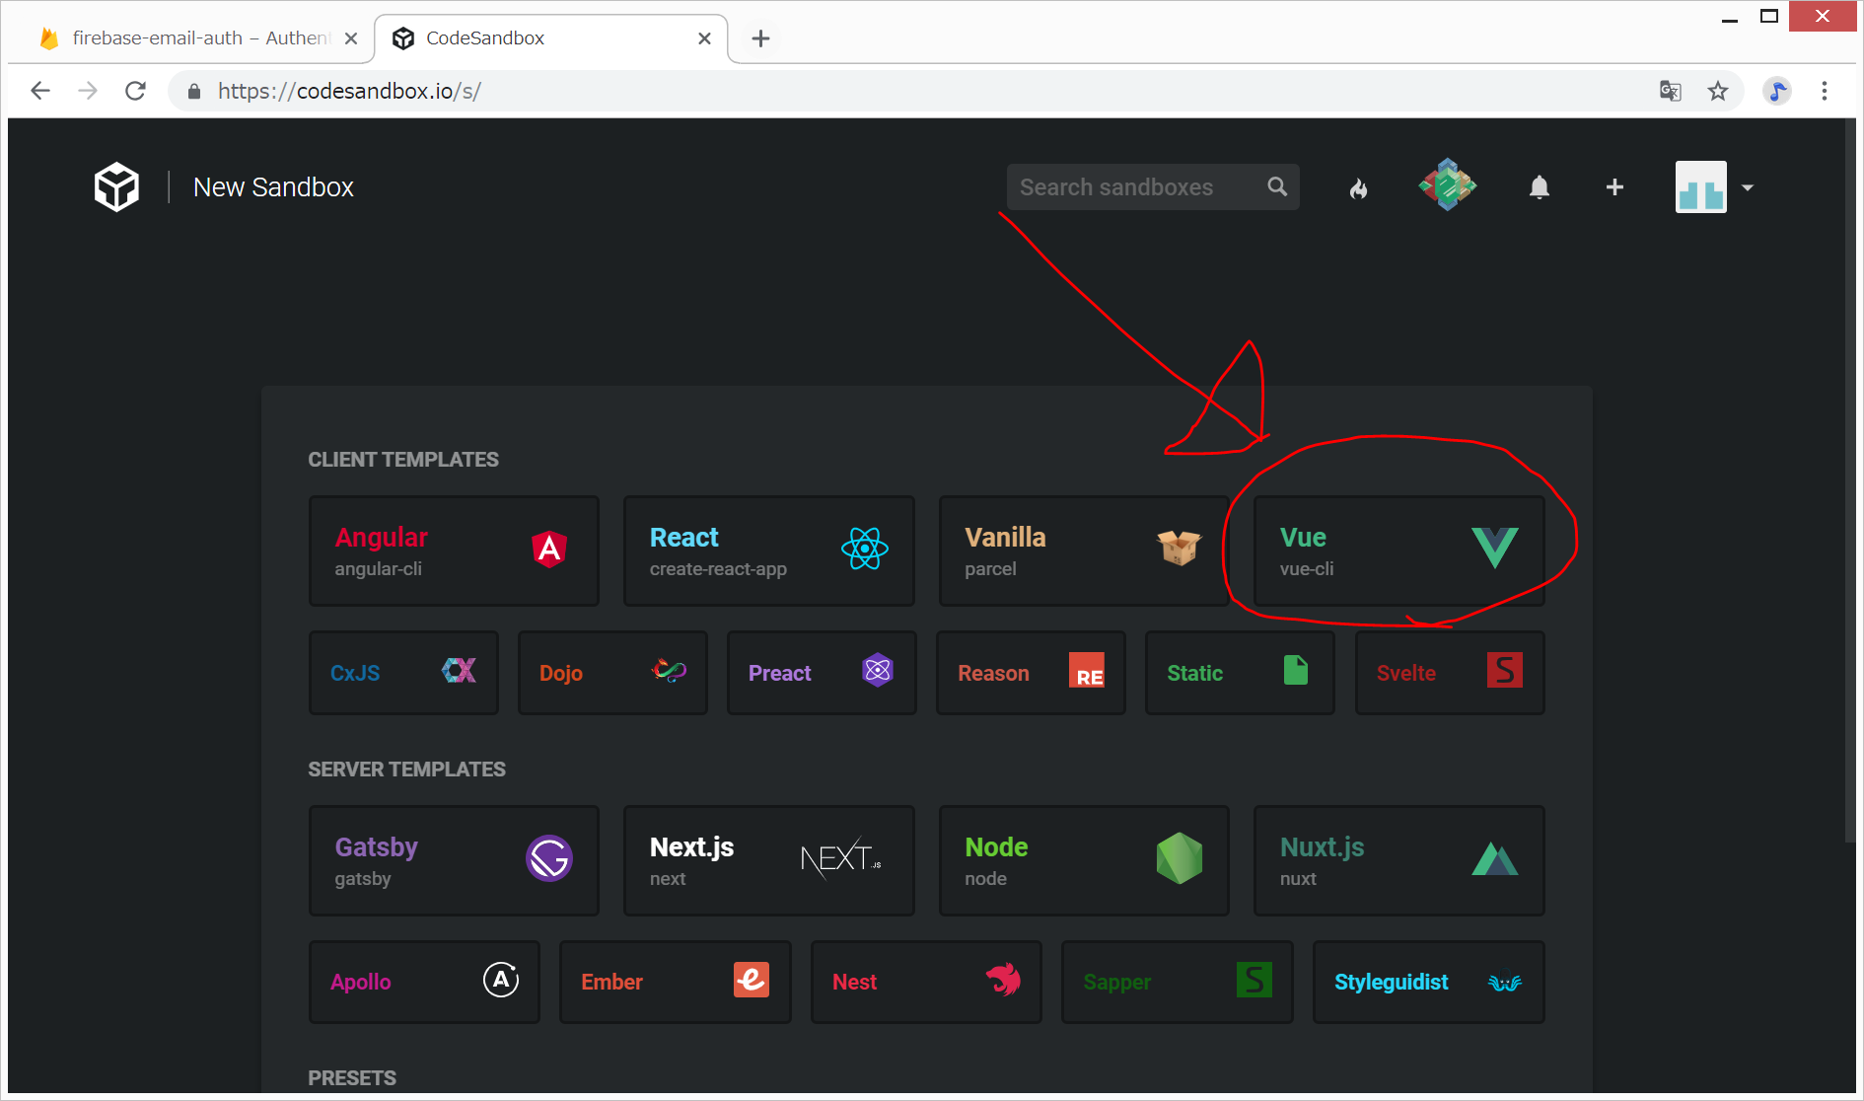Pick the Angular angular-cli template
Screen dimensions: 1864x1101
[x=454, y=550]
